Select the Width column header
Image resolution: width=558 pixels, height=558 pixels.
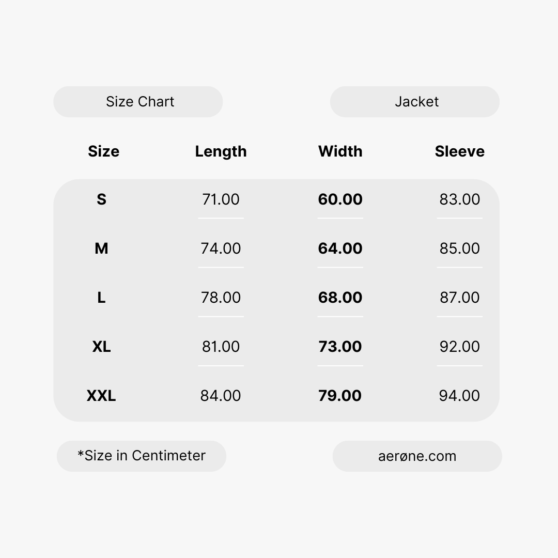click(x=340, y=151)
